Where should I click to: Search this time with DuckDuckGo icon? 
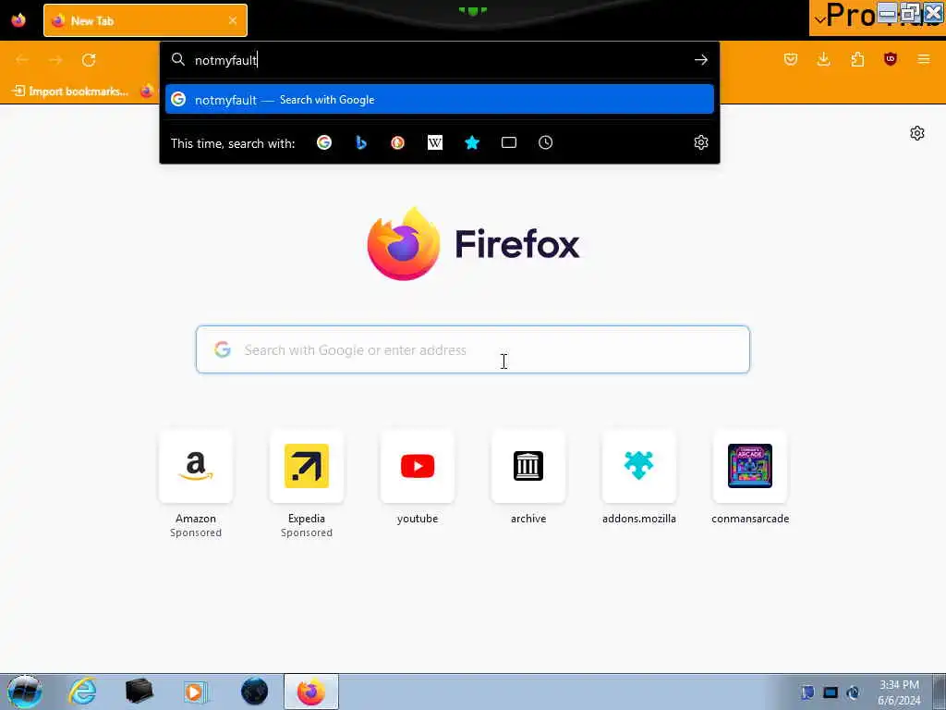point(397,143)
